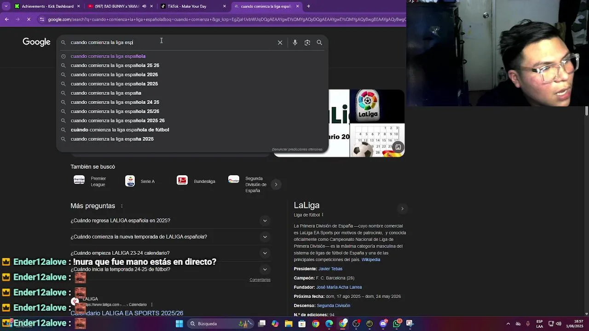Mute the Bad Bunny tab audio
The width and height of the screenshot is (589, 331).
(144, 6)
